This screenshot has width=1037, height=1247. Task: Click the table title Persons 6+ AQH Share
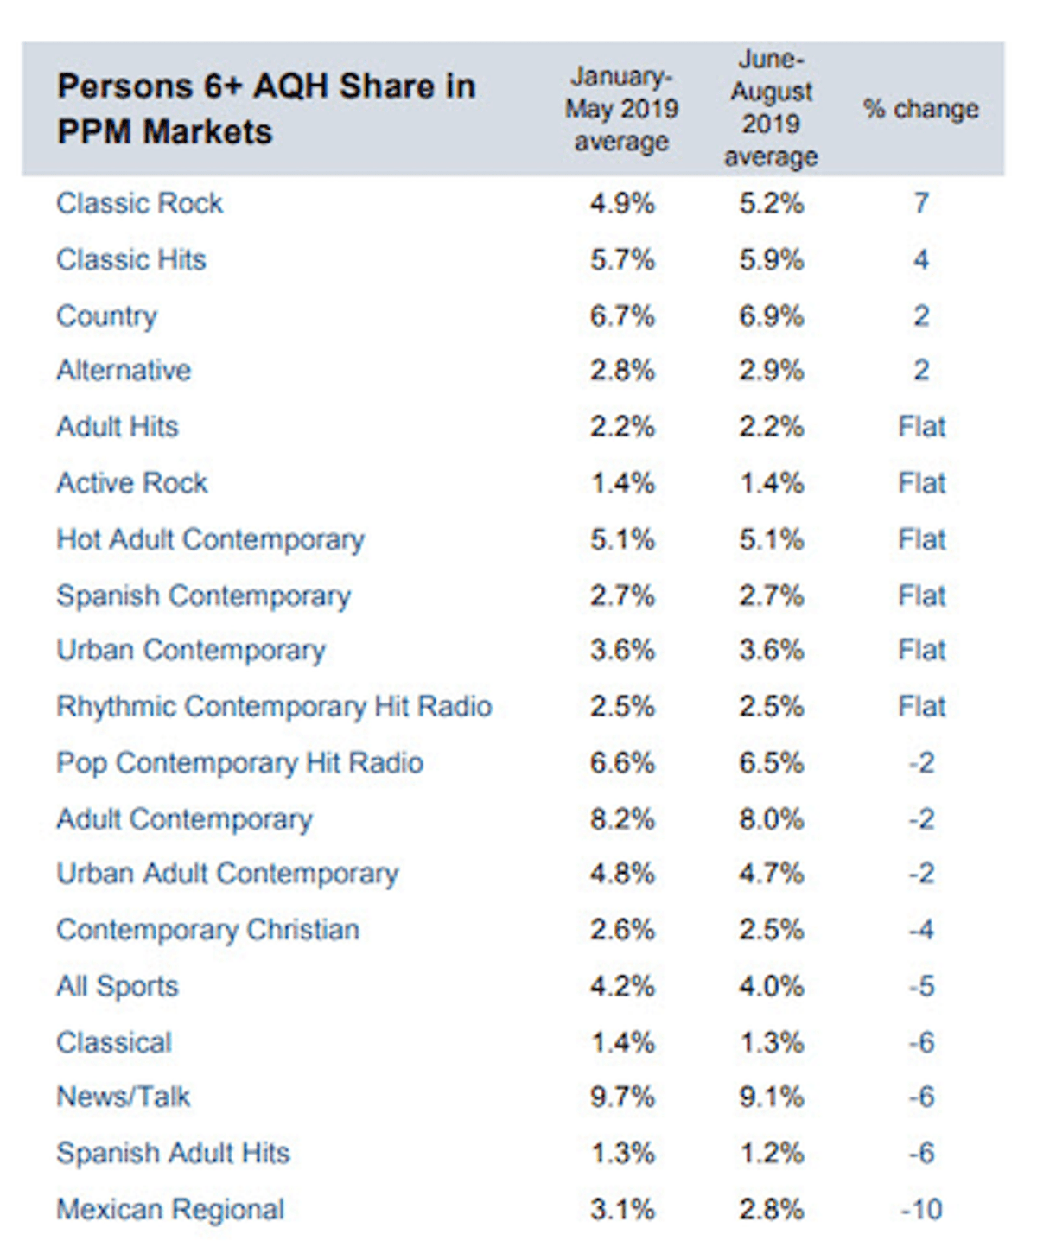coord(266,109)
